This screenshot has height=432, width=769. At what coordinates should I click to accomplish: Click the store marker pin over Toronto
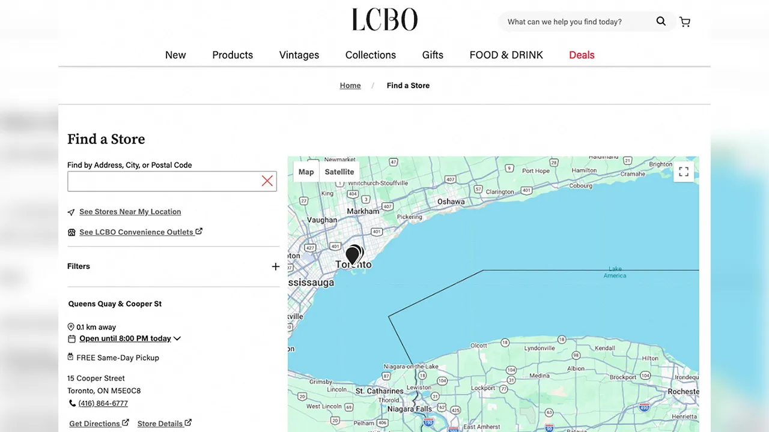coord(354,254)
